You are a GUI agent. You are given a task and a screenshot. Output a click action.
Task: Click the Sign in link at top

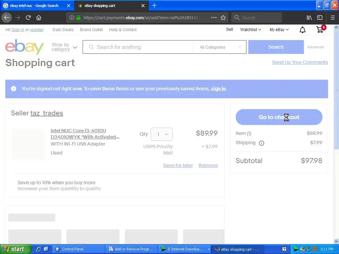coord(18,29)
